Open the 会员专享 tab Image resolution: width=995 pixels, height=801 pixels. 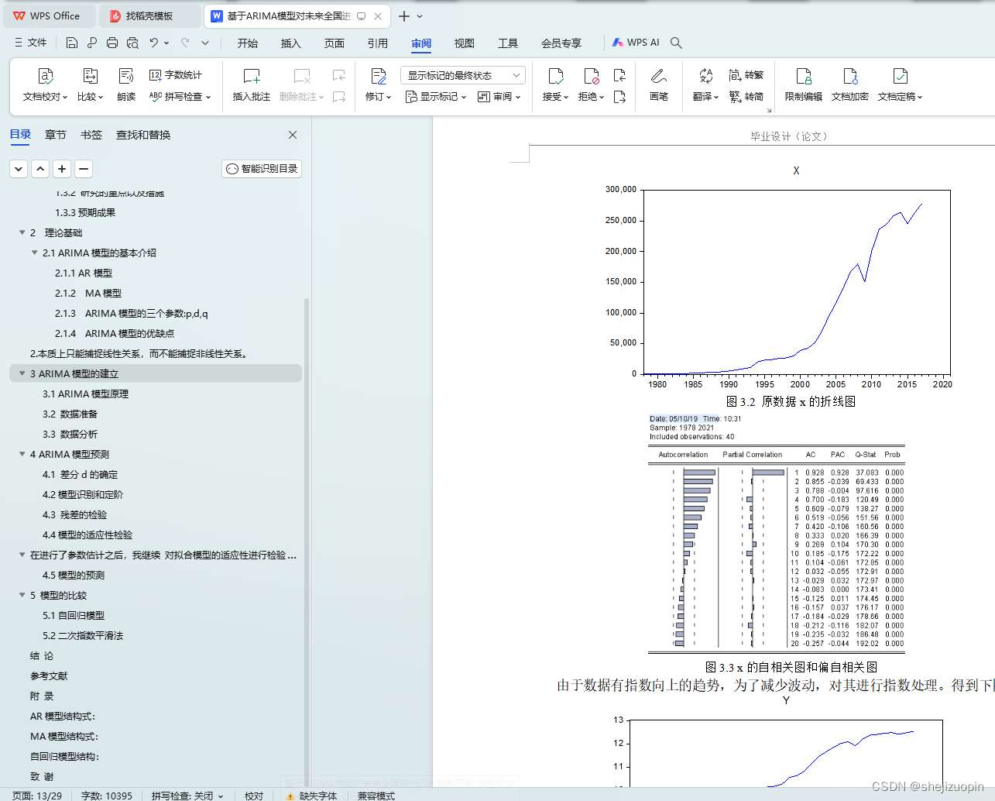[561, 43]
